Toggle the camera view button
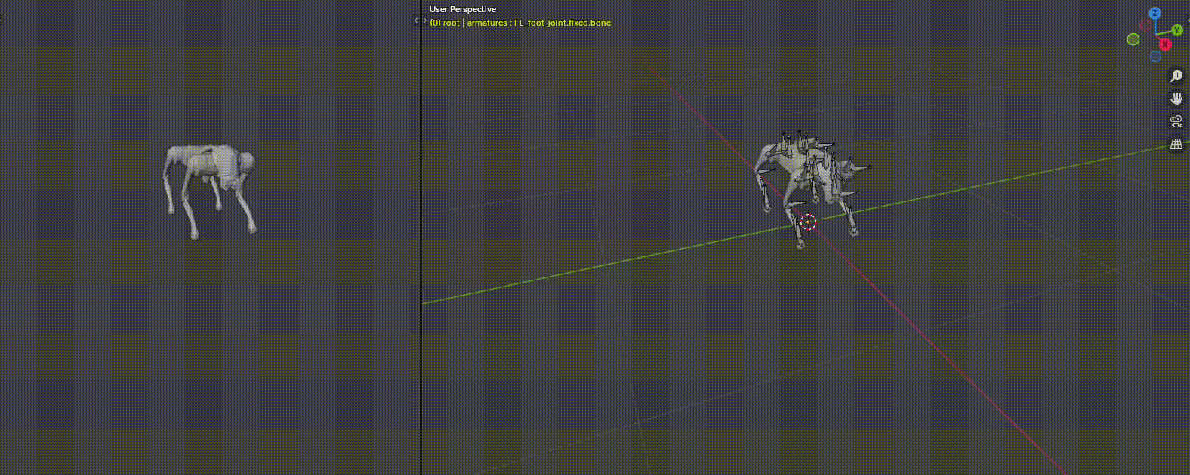The image size is (1190, 475). [x=1176, y=121]
